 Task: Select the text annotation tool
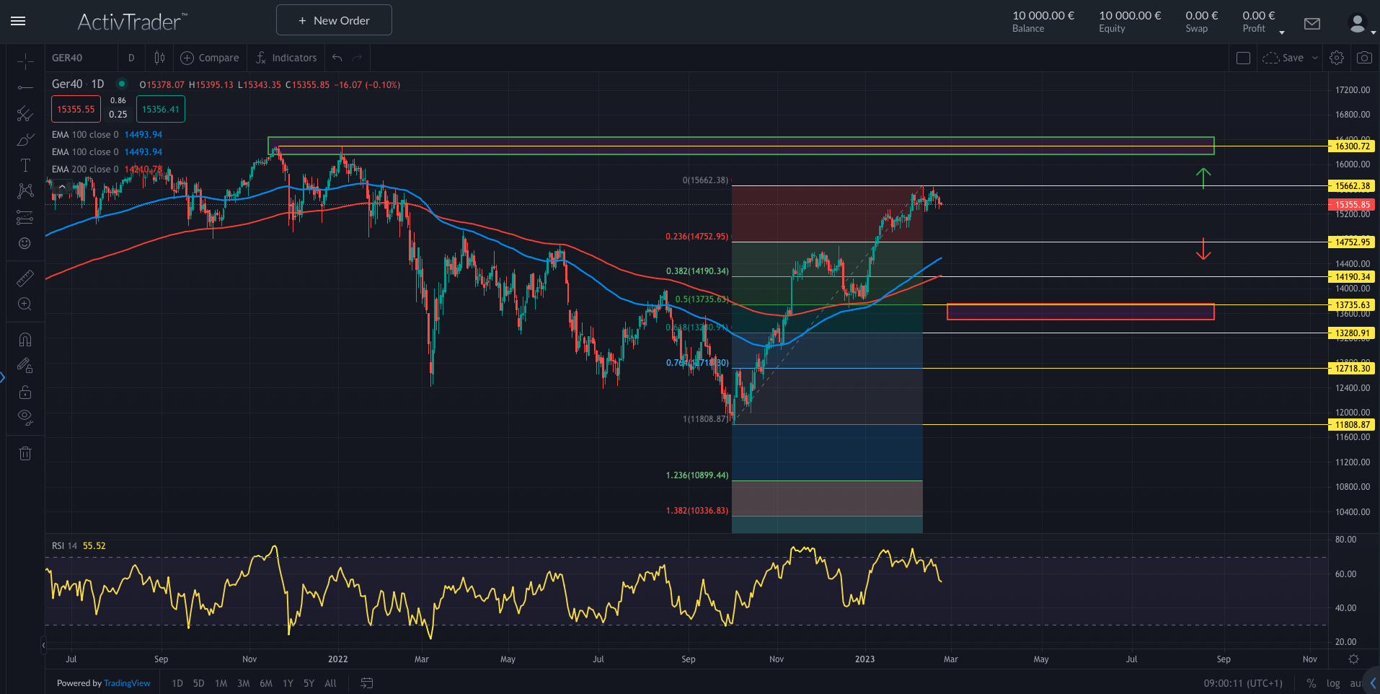25,164
